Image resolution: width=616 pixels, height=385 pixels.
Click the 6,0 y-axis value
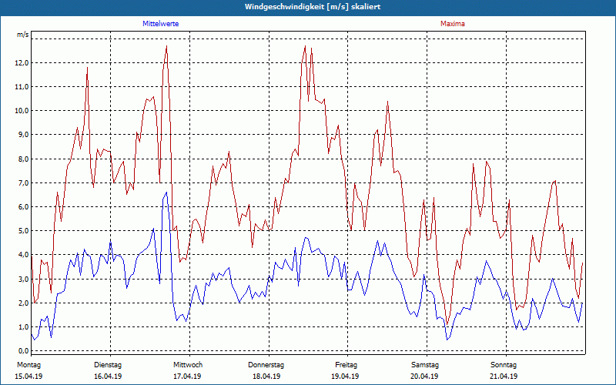click(22, 207)
